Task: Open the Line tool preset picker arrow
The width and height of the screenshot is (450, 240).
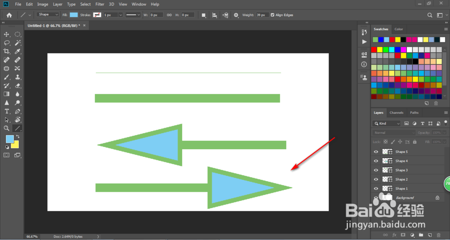Action: click(x=30, y=15)
